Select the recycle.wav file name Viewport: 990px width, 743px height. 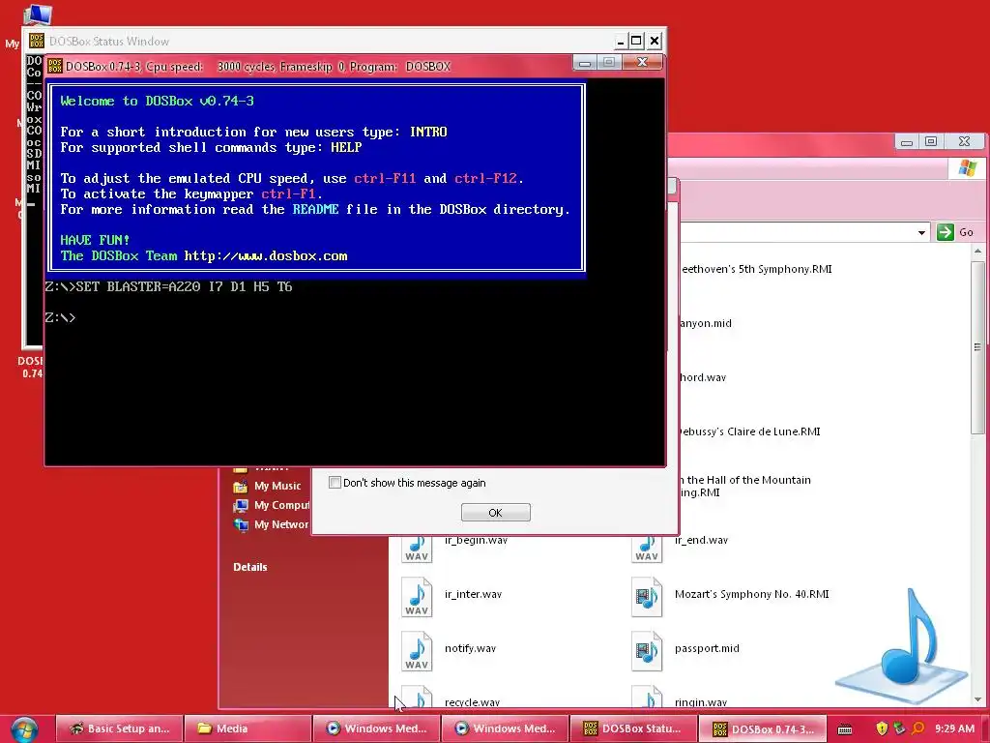point(472,702)
